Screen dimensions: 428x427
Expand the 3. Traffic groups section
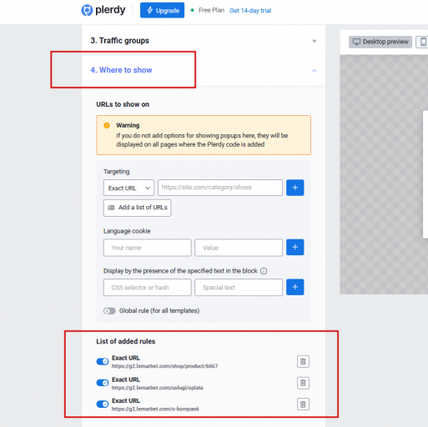pos(204,41)
